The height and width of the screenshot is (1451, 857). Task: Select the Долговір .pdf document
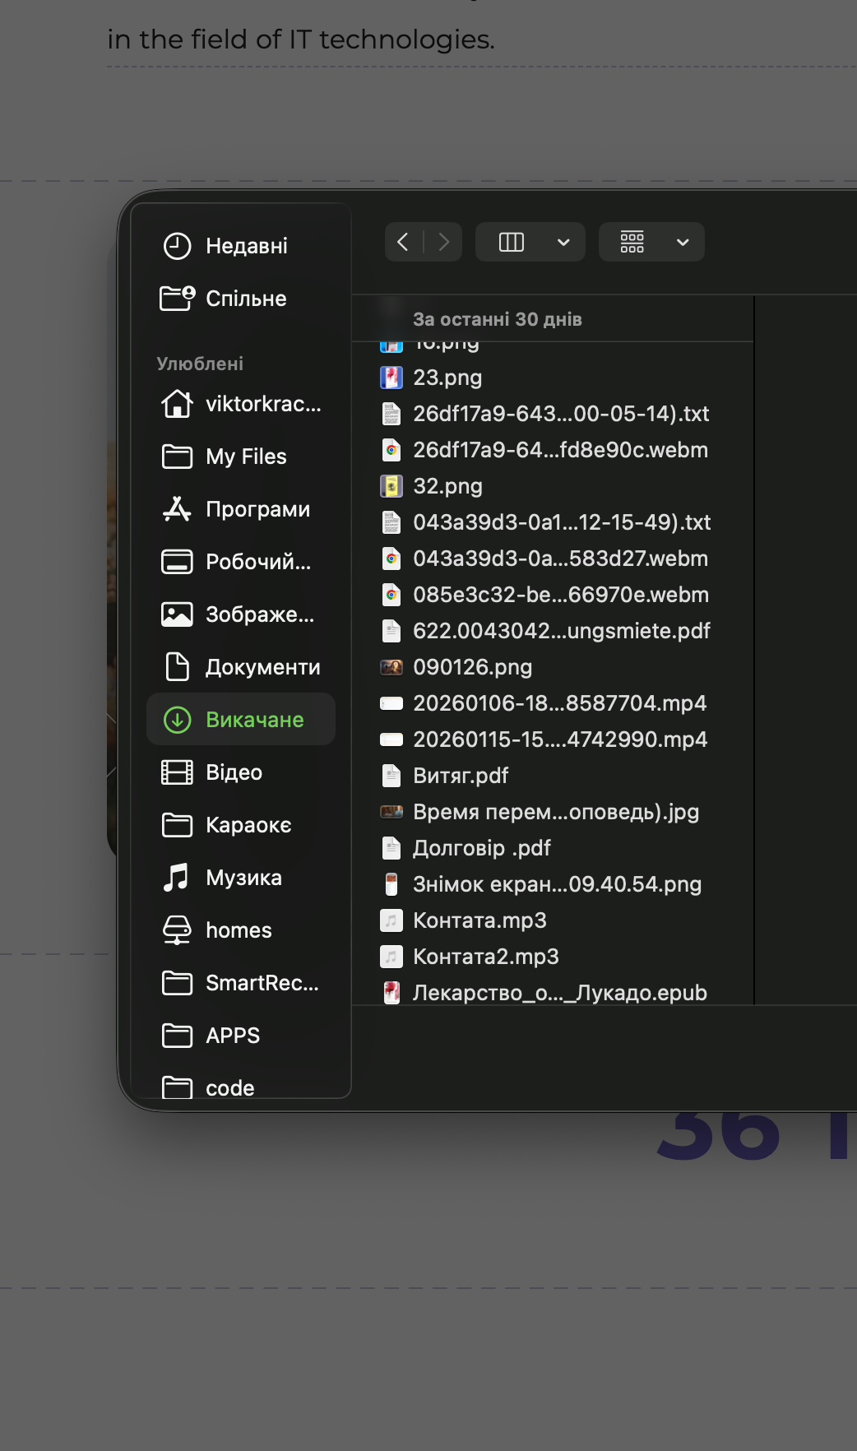[x=481, y=848]
